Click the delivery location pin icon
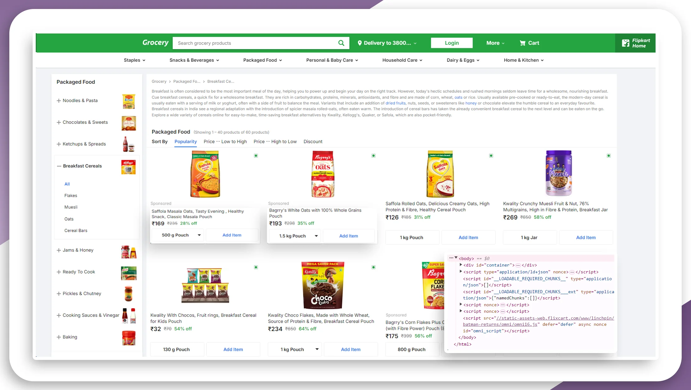Screen dimensions: 691x390 (360, 43)
